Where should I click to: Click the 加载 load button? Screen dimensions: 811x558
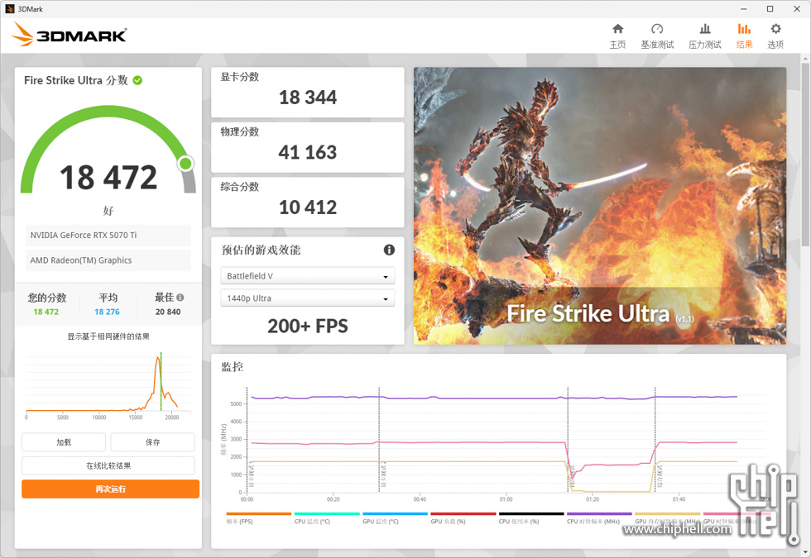pos(64,441)
